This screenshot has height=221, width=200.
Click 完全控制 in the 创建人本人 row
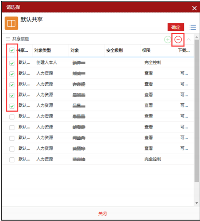[x=153, y=62]
